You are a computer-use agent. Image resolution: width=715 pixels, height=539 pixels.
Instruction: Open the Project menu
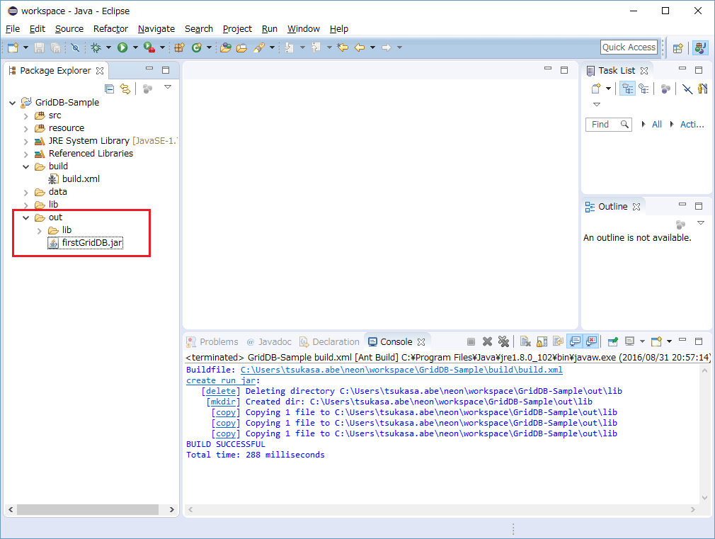[x=237, y=29]
